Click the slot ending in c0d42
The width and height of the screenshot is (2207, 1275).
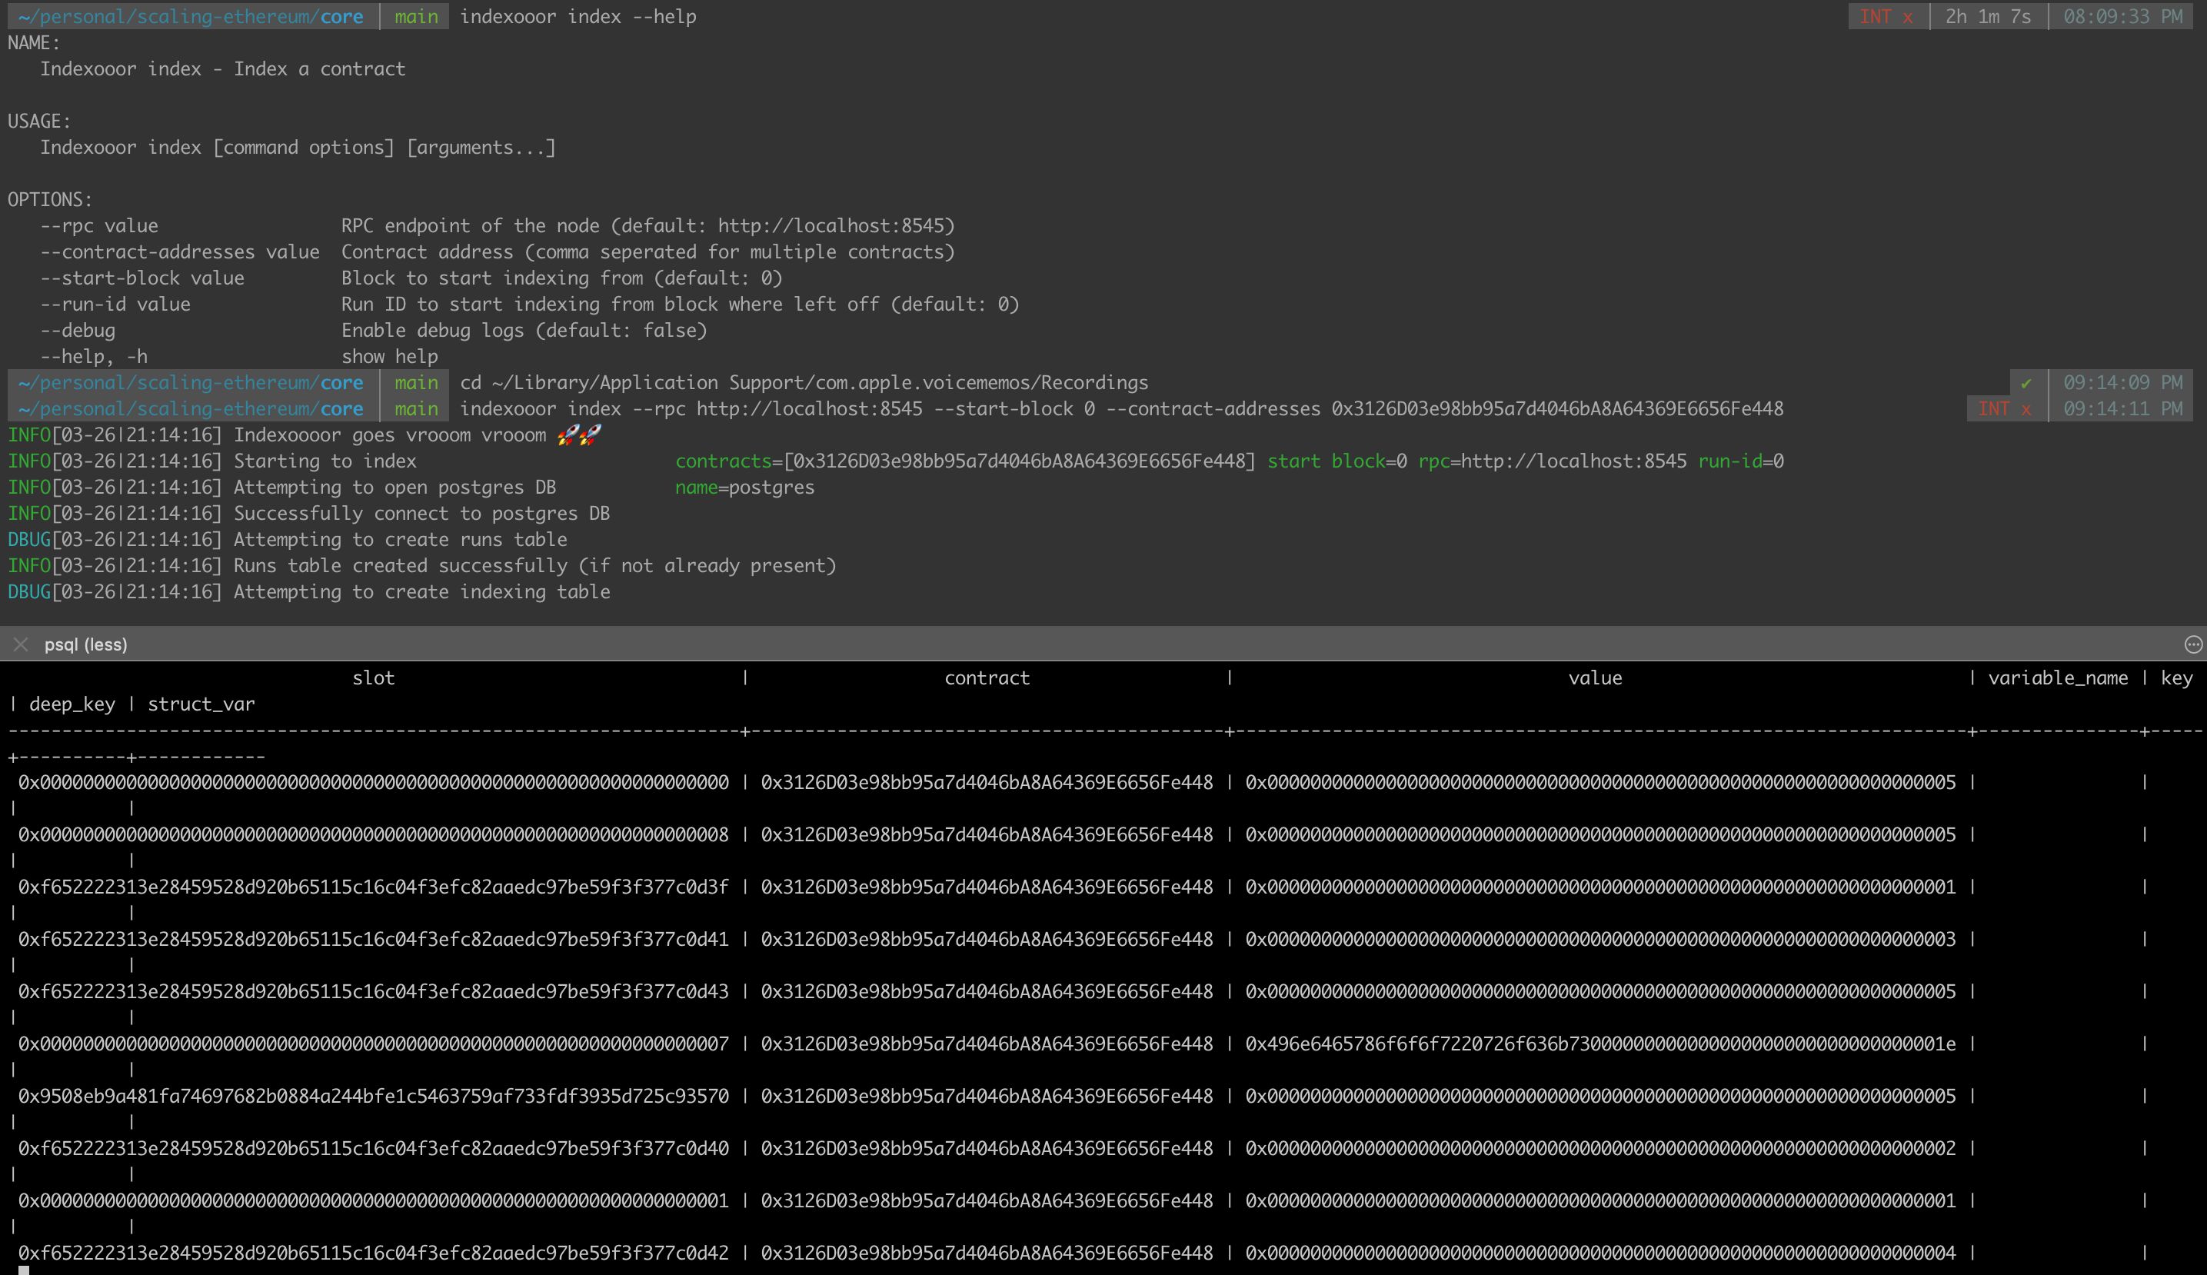tap(374, 1253)
